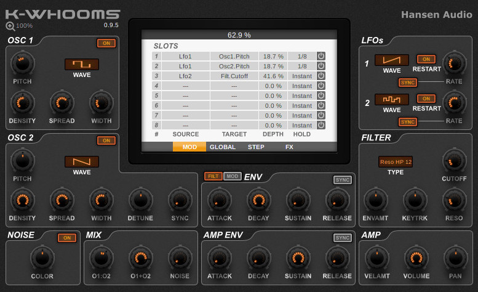This screenshot has width=478, height=292.
Task: Click LFO 1 RATE knob
Action: (x=454, y=63)
